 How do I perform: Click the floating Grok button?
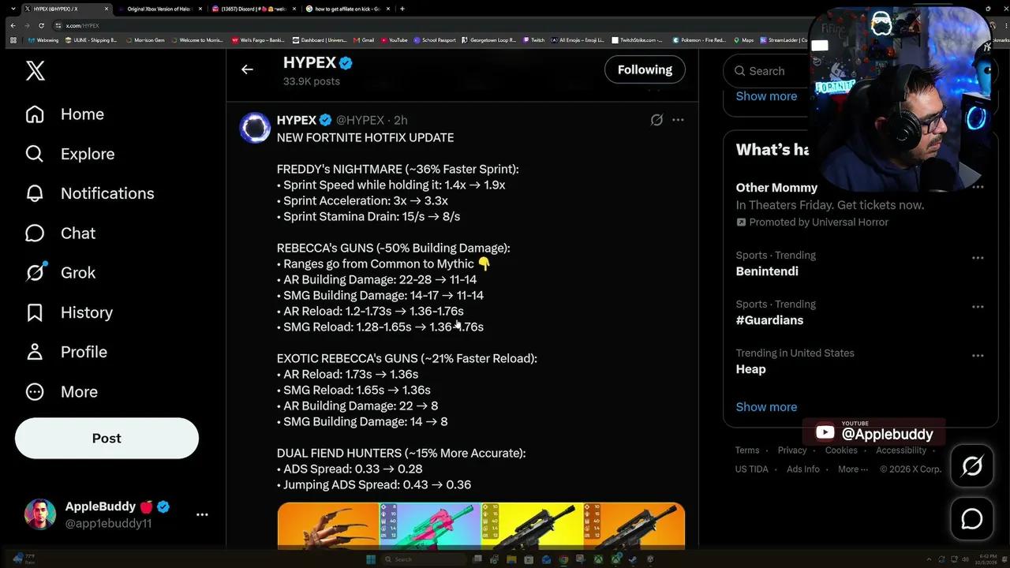coord(971,466)
